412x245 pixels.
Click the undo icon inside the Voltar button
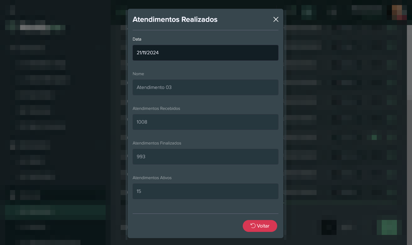tap(253, 226)
